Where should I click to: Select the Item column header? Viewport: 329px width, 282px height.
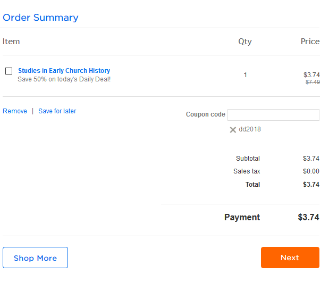point(11,42)
